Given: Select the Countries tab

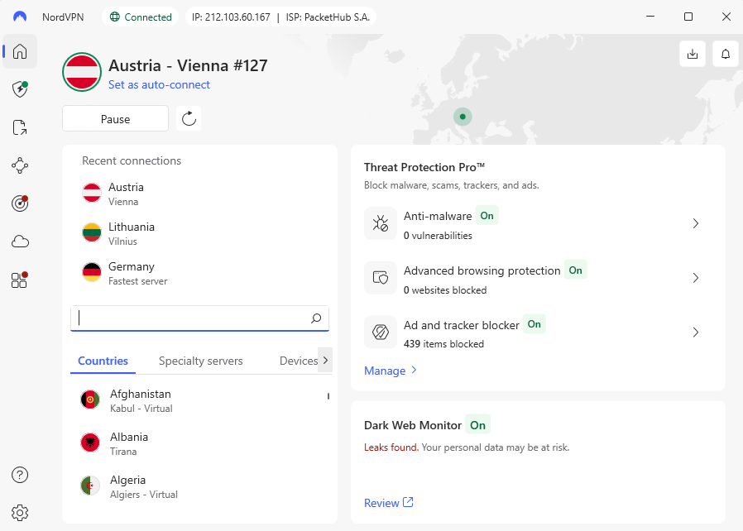Looking at the screenshot, I should 102,361.
